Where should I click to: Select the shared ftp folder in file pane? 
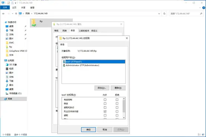pyautogui.click(x=51, y=23)
